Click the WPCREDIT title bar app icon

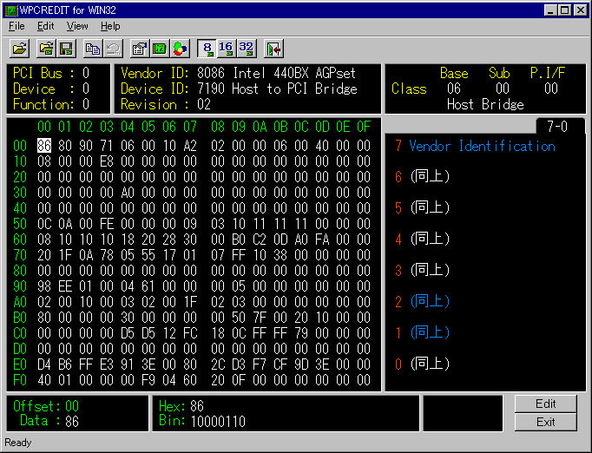(x=11, y=10)
